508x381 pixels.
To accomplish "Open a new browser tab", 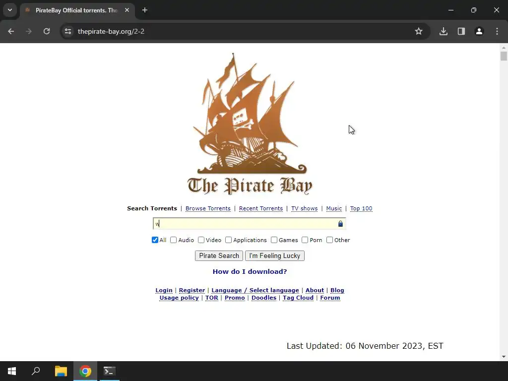I will pos(145,10).
